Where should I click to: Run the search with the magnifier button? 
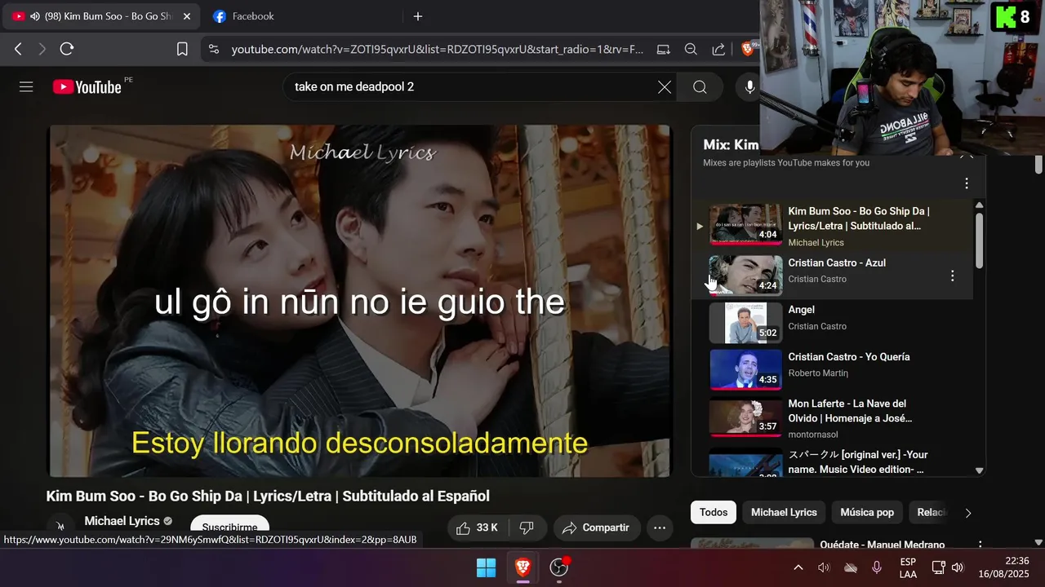tap(700, 87)
